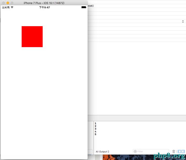Clear console with the trash icon
This screenshot has width=186, height=160.
[174, 151]
